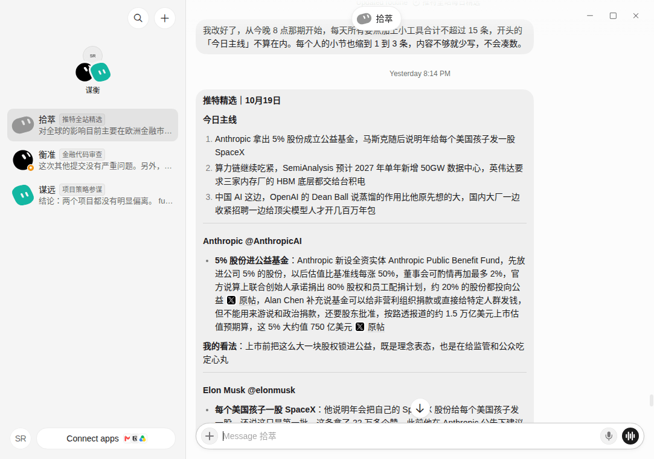Click the plus new chat button in sidebar
This screenshot has height=459, width=654.
(x=165, y=18)
